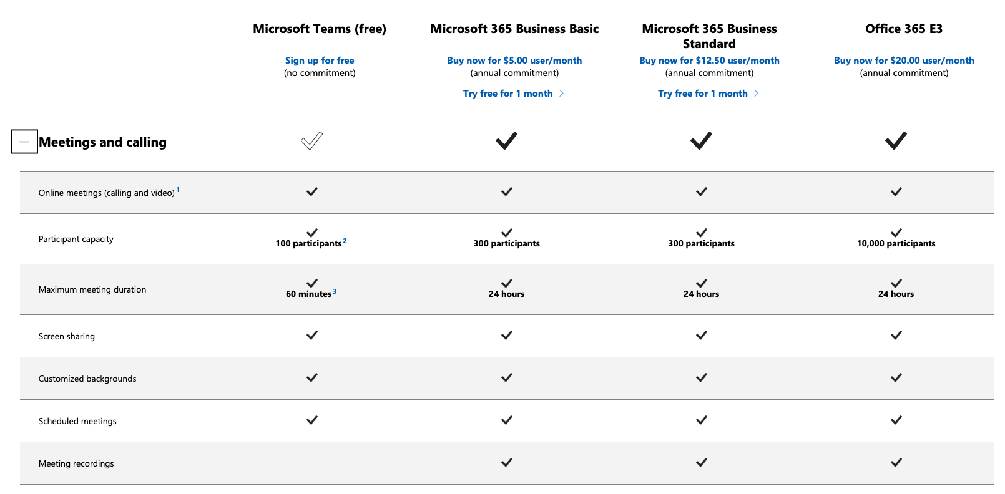Collapse the Meetings and calling section
Screen dimensions: 1005x494
click(x=24, y=142)
